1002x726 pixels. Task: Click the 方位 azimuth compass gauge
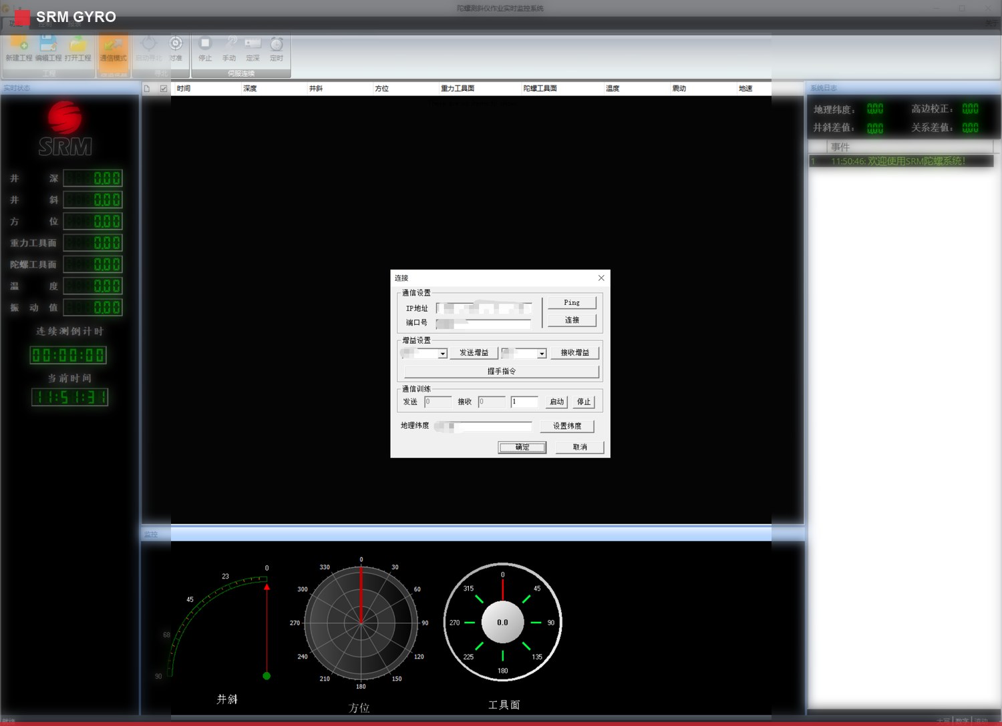pyautogui.click(x=361, y=623)
